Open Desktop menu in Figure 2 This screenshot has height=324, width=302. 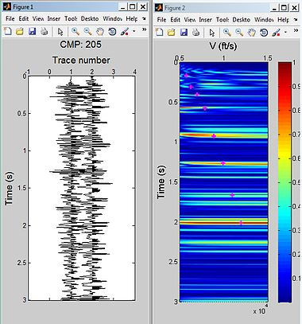[x=242, y=20]
